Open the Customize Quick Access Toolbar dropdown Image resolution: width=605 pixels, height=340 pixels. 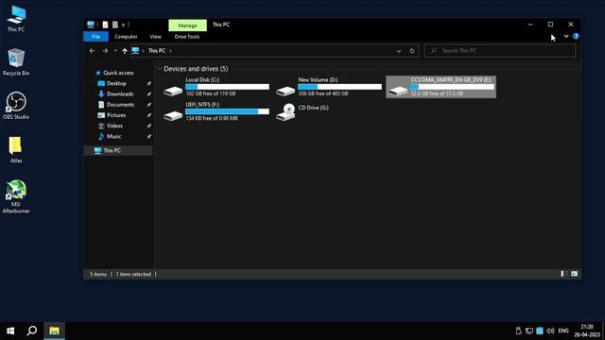click(123, 25)
